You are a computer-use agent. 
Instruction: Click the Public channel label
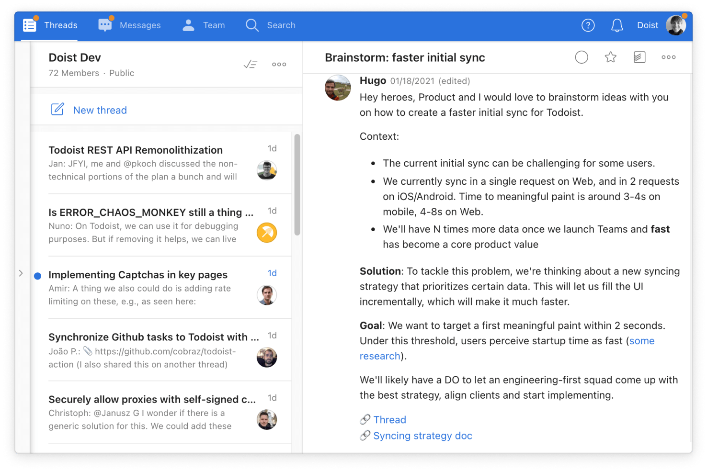tap(122, 73)
